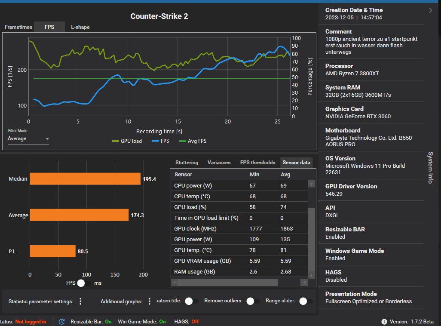
Task: Click sensor table scroll-left arrow
Action: (x=175, y=283)
